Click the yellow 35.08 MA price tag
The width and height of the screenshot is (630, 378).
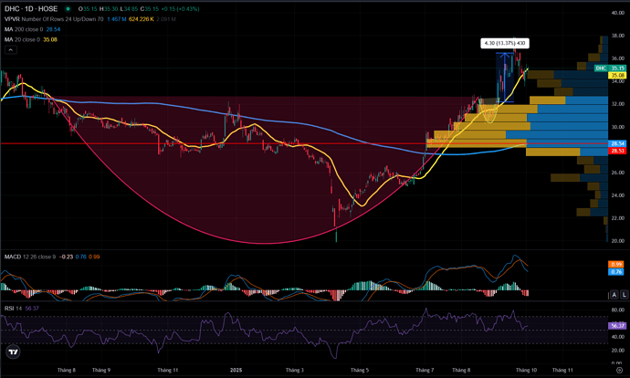point(617,76)
